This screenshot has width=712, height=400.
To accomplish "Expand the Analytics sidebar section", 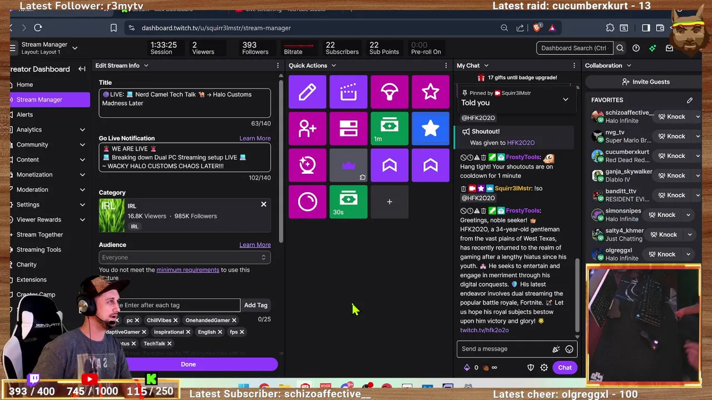I will tap(82, 129).
